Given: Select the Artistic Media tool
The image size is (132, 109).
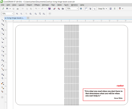Looking at the screenshot, I should click(2, 42).
